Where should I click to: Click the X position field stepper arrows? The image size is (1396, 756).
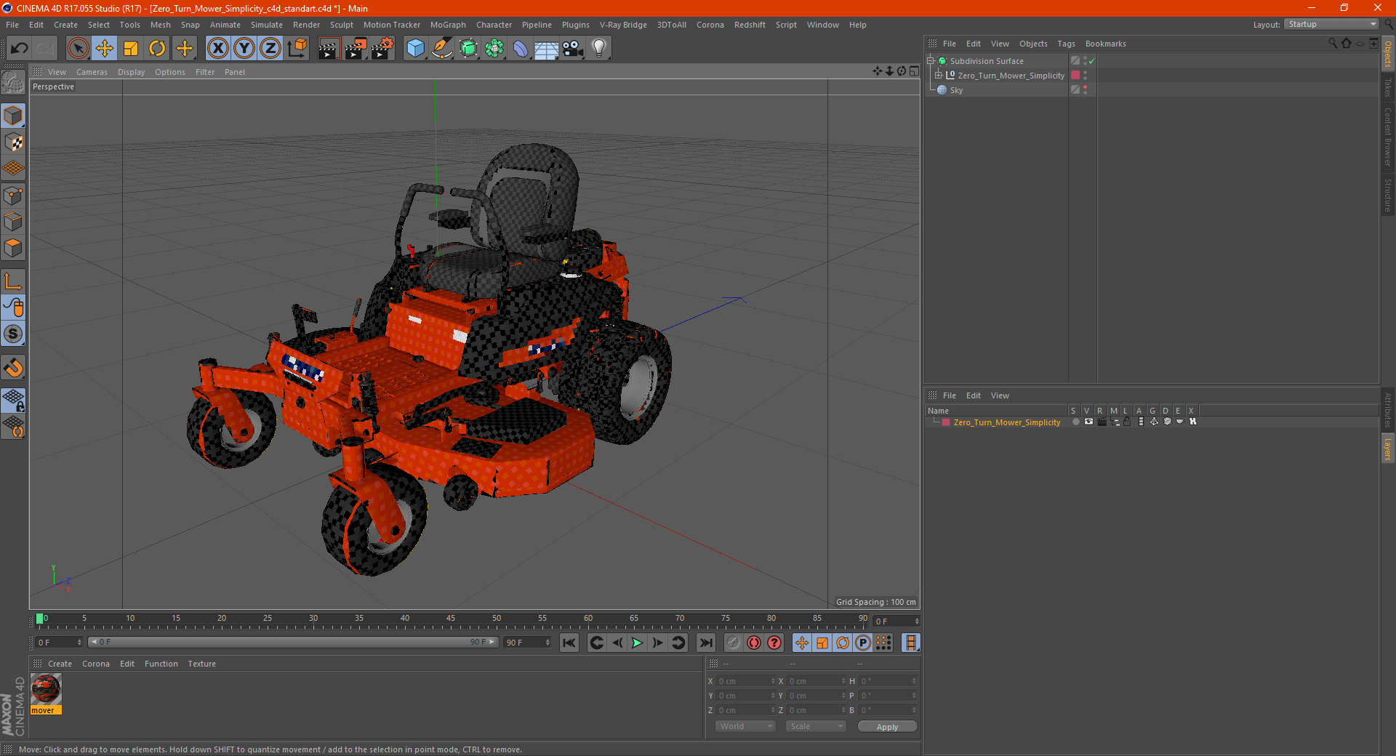point(773,681)
